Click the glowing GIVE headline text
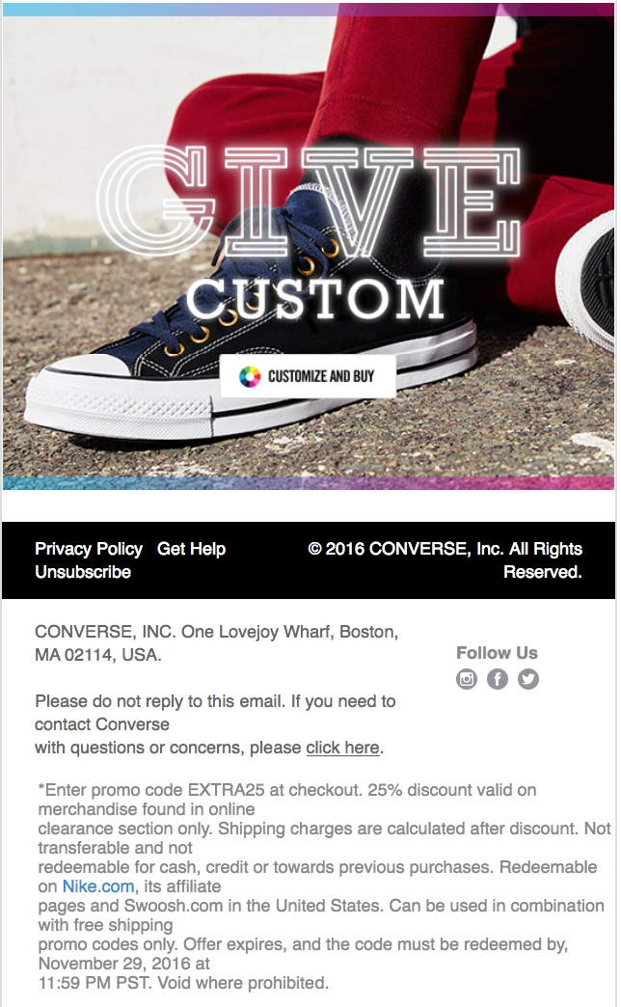621x1007 pixels. click(309, 201)
